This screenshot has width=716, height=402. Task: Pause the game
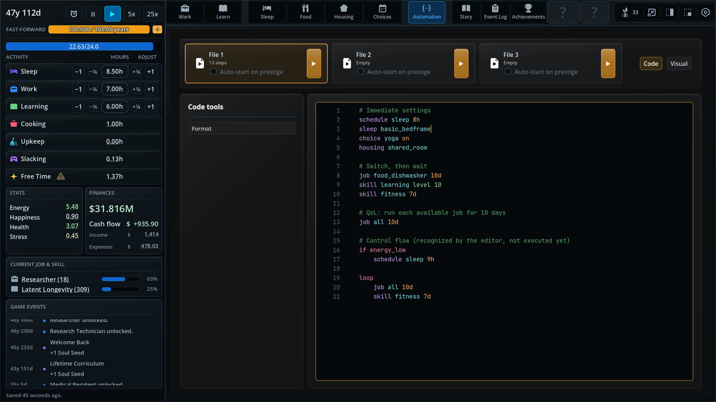[x=93, y=14]
